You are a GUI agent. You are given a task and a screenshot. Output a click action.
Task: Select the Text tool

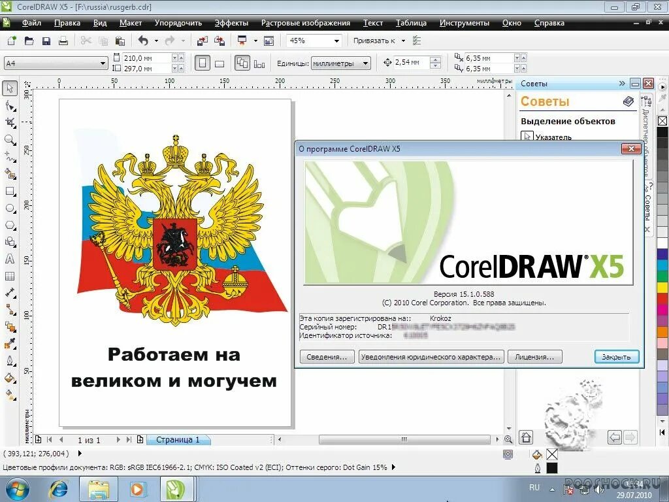pos(10,259)
